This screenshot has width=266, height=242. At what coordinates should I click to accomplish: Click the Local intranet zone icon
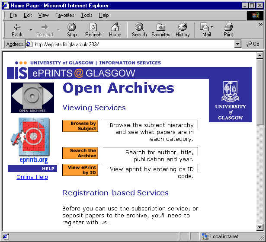(x=205, y=236)
